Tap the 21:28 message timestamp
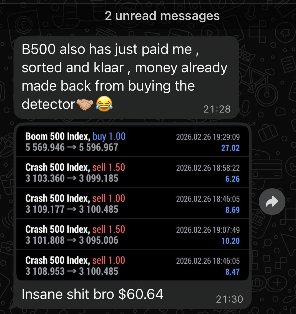Image resolution: width=296 pixels, height=314 pixels. [x=217, y=109]
